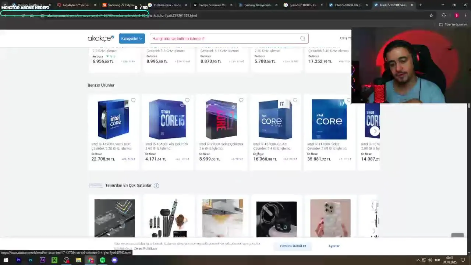Viewport: 471px width, 265px height.
Task: Open the notification center icon
Action: [x=463, y=260]
